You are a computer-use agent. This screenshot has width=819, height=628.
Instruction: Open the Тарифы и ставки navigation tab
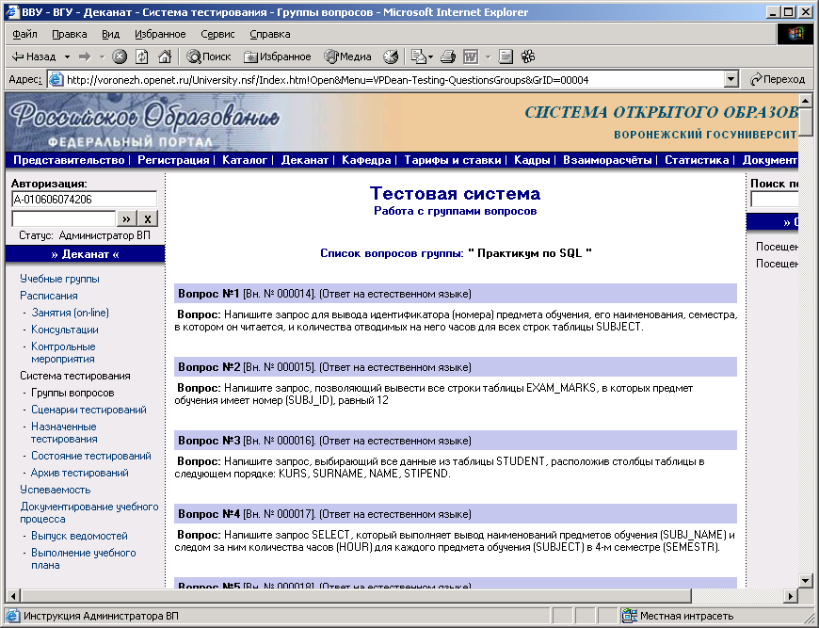pyautogui.click(x=452, y=160)
